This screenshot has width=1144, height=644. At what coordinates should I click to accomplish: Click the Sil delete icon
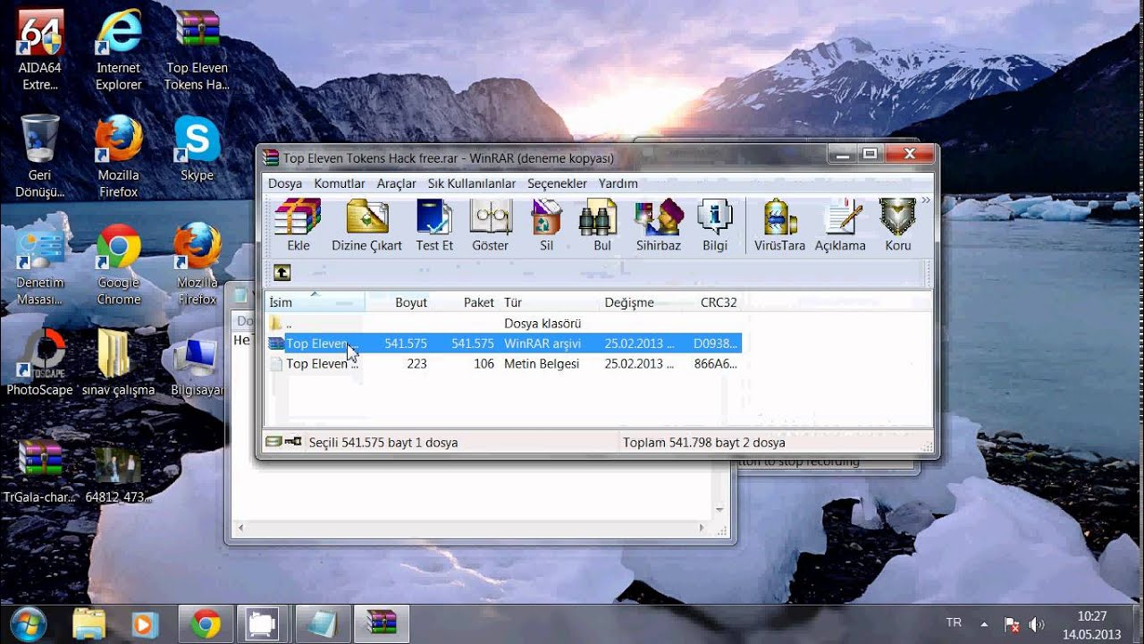click(546, 225)
